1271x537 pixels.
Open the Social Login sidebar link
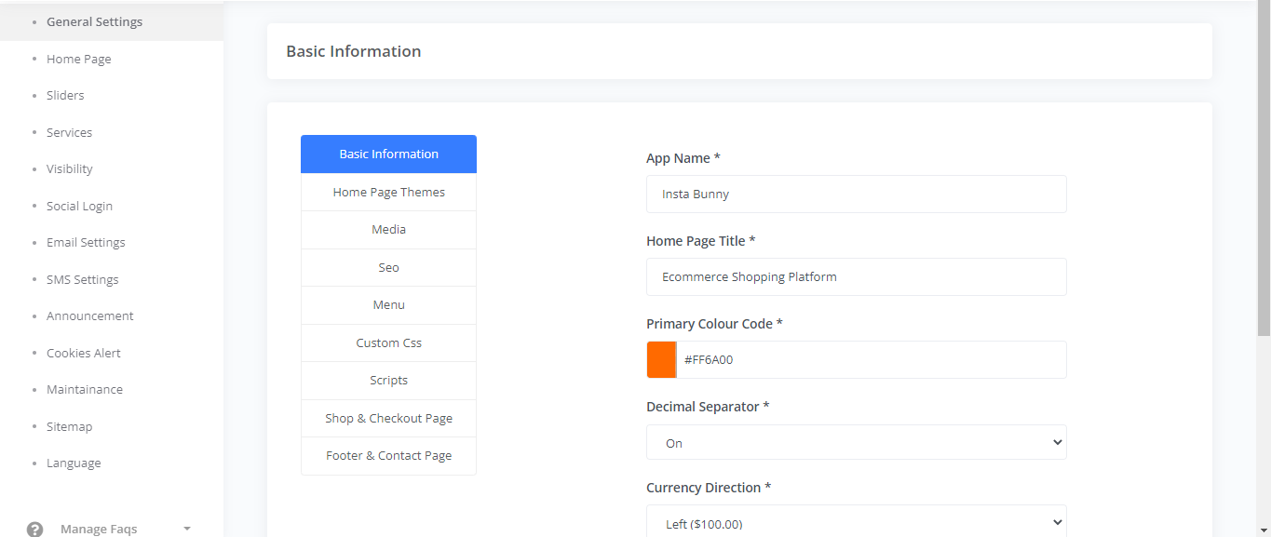pyautogui.click(x=79, y=207)
